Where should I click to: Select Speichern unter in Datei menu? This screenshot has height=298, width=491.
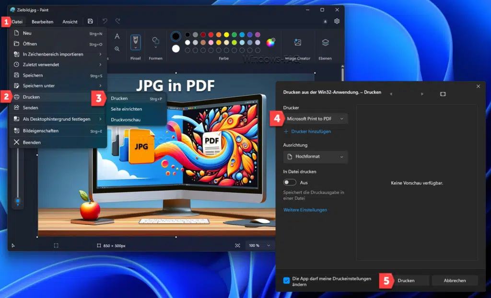pyautogui.click(x=39, y=86)
